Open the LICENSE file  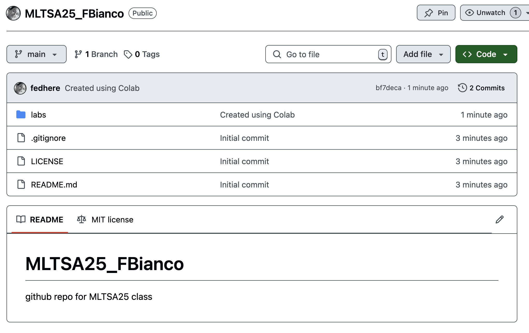47,161
